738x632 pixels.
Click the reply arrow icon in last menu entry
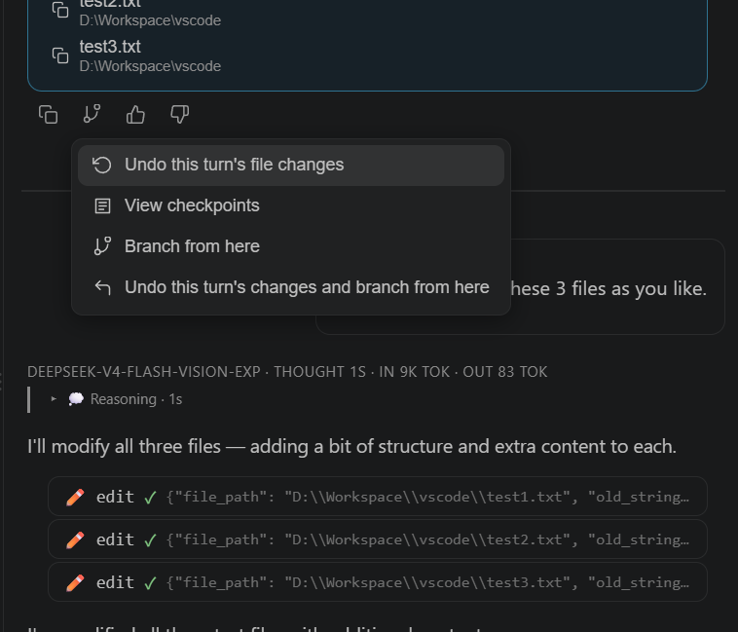click(x=102, y=287)
